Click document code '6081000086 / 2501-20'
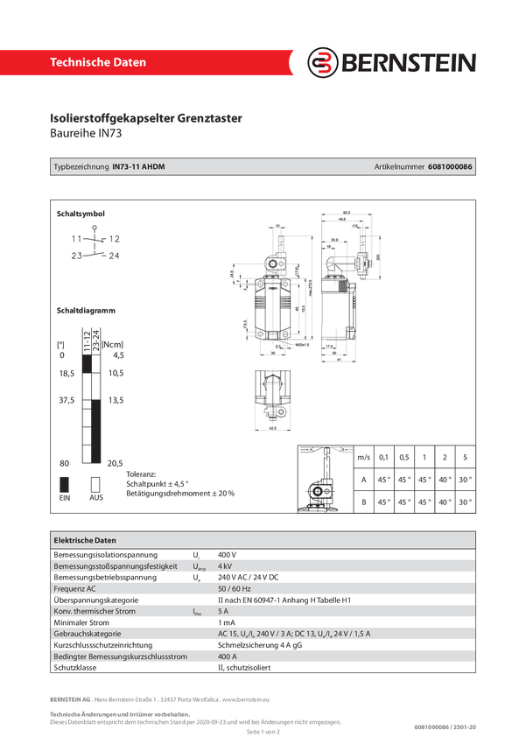526x744 pixels. click(445, 726)
